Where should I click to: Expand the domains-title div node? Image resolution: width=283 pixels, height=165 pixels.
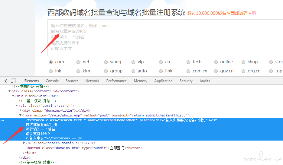(x=20, y=110)
